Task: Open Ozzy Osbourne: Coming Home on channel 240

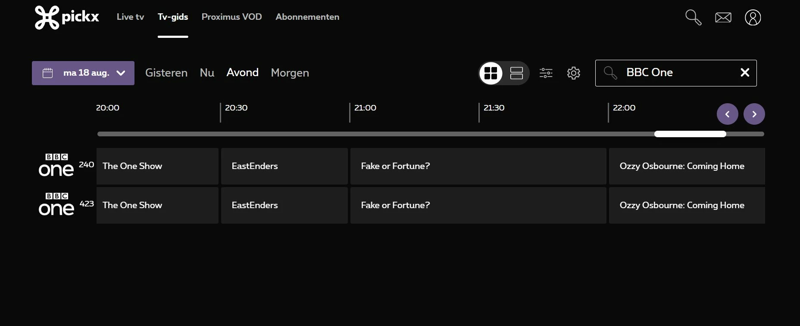Action: pyautogui.click(x=687, y=166)
